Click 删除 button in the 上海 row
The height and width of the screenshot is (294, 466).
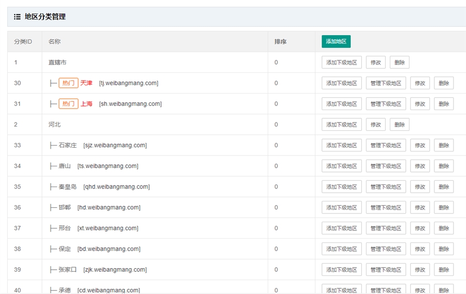coord(444,104)
